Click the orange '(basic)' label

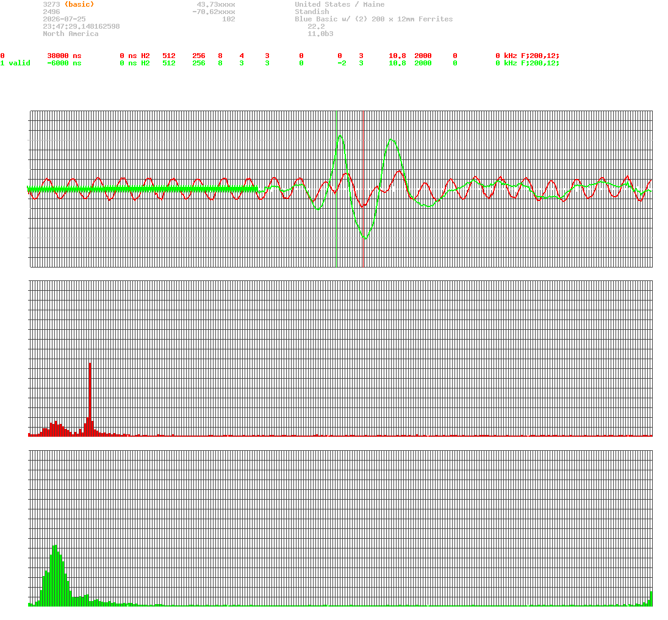[x=79, y=4]
